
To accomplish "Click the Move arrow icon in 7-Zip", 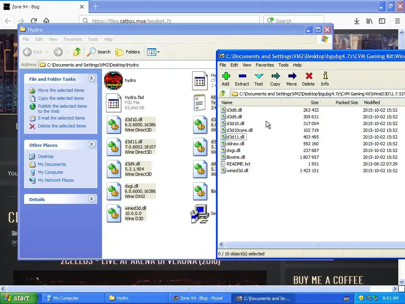I will [291, 79].
